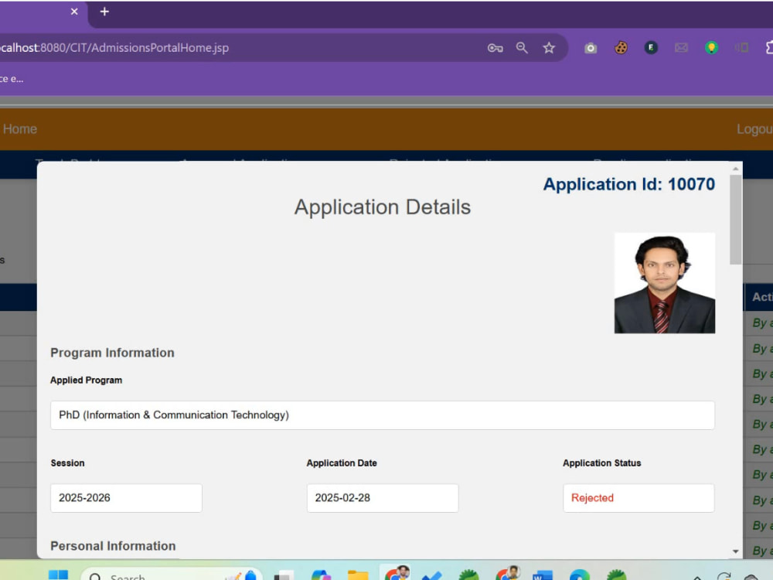Open the camera screenshot extension

(591, 48)
